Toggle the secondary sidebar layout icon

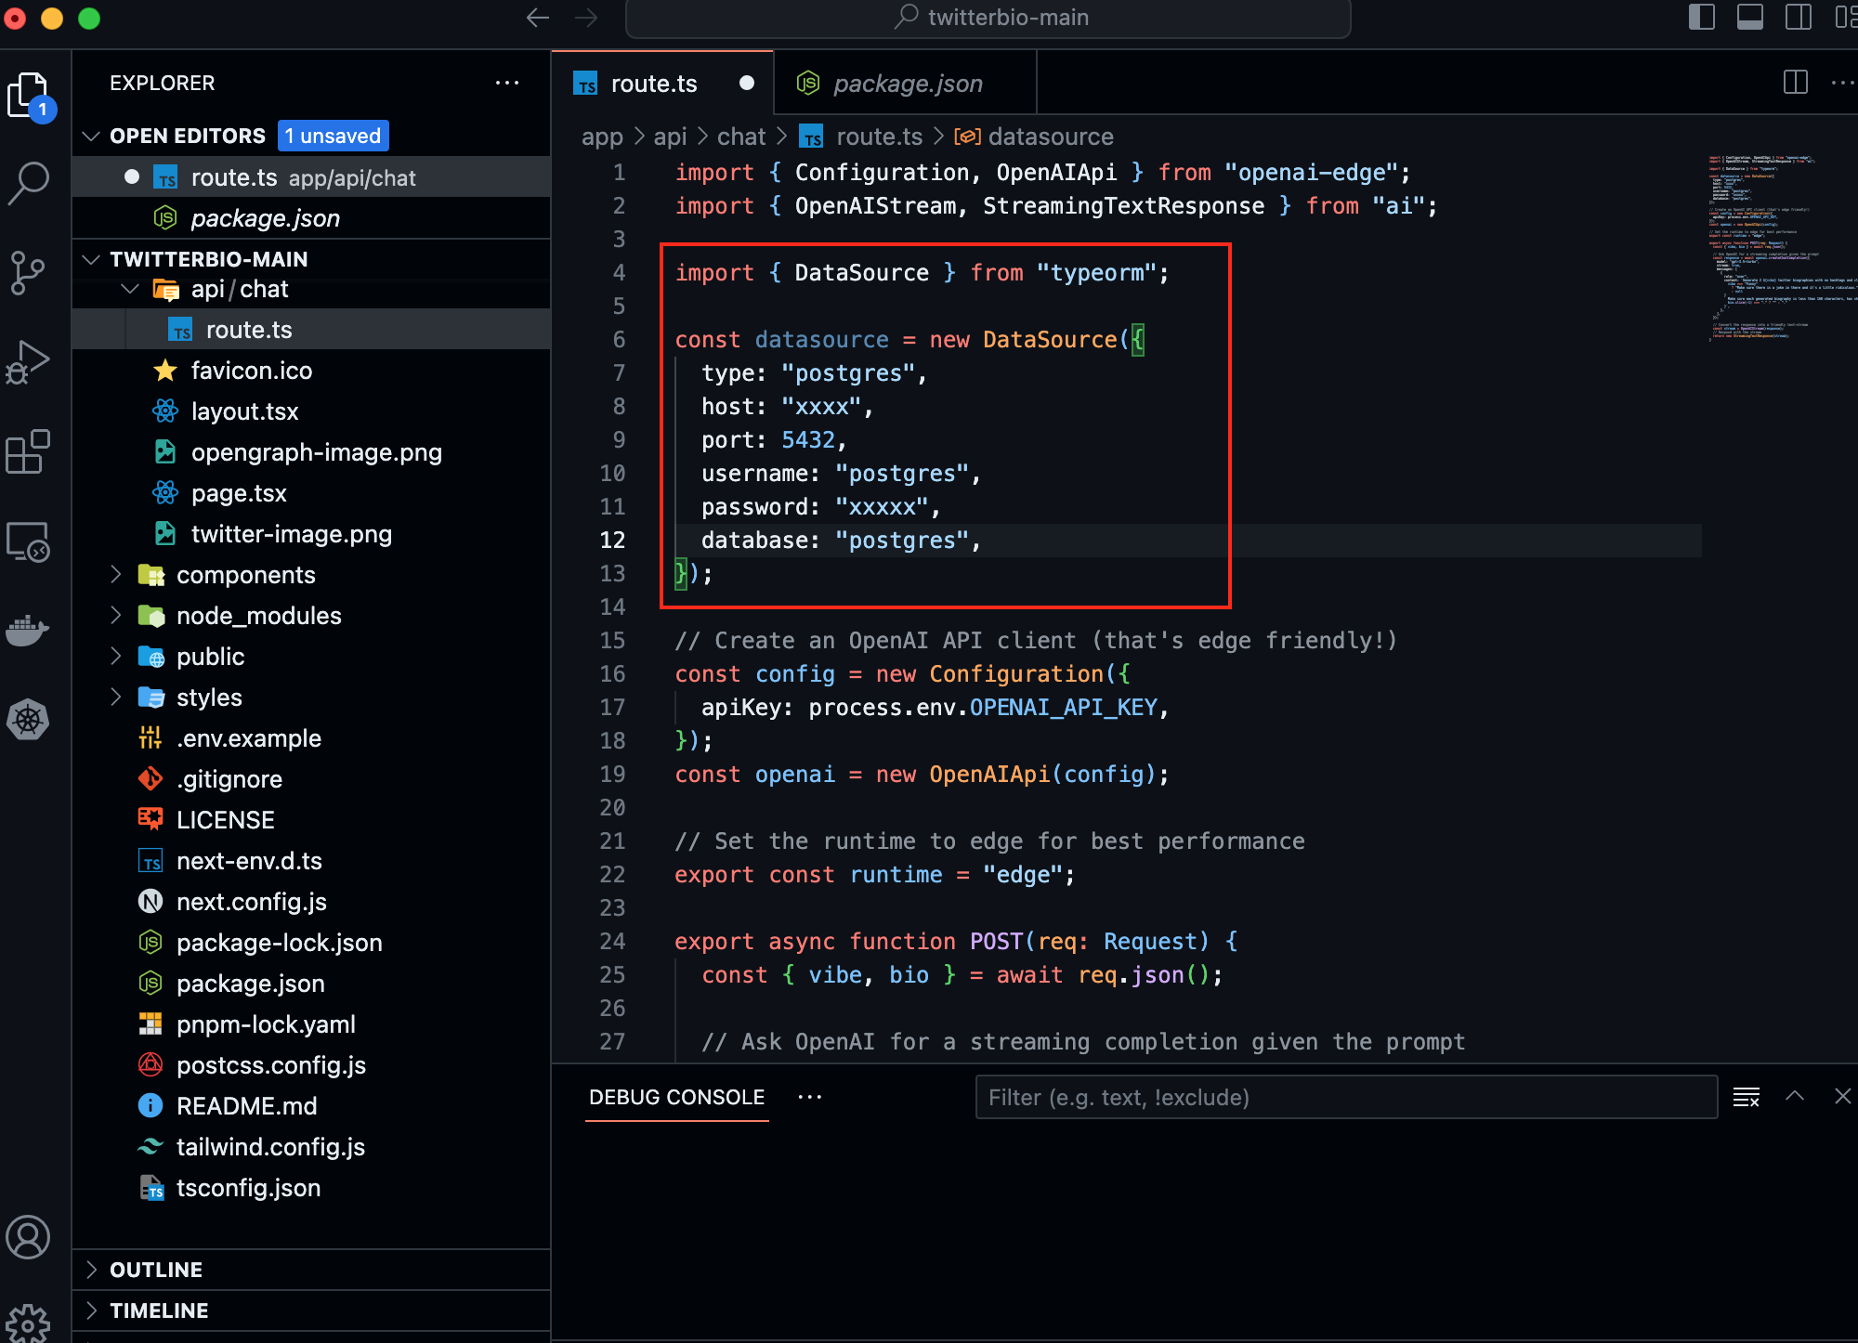pos(1799,17)
